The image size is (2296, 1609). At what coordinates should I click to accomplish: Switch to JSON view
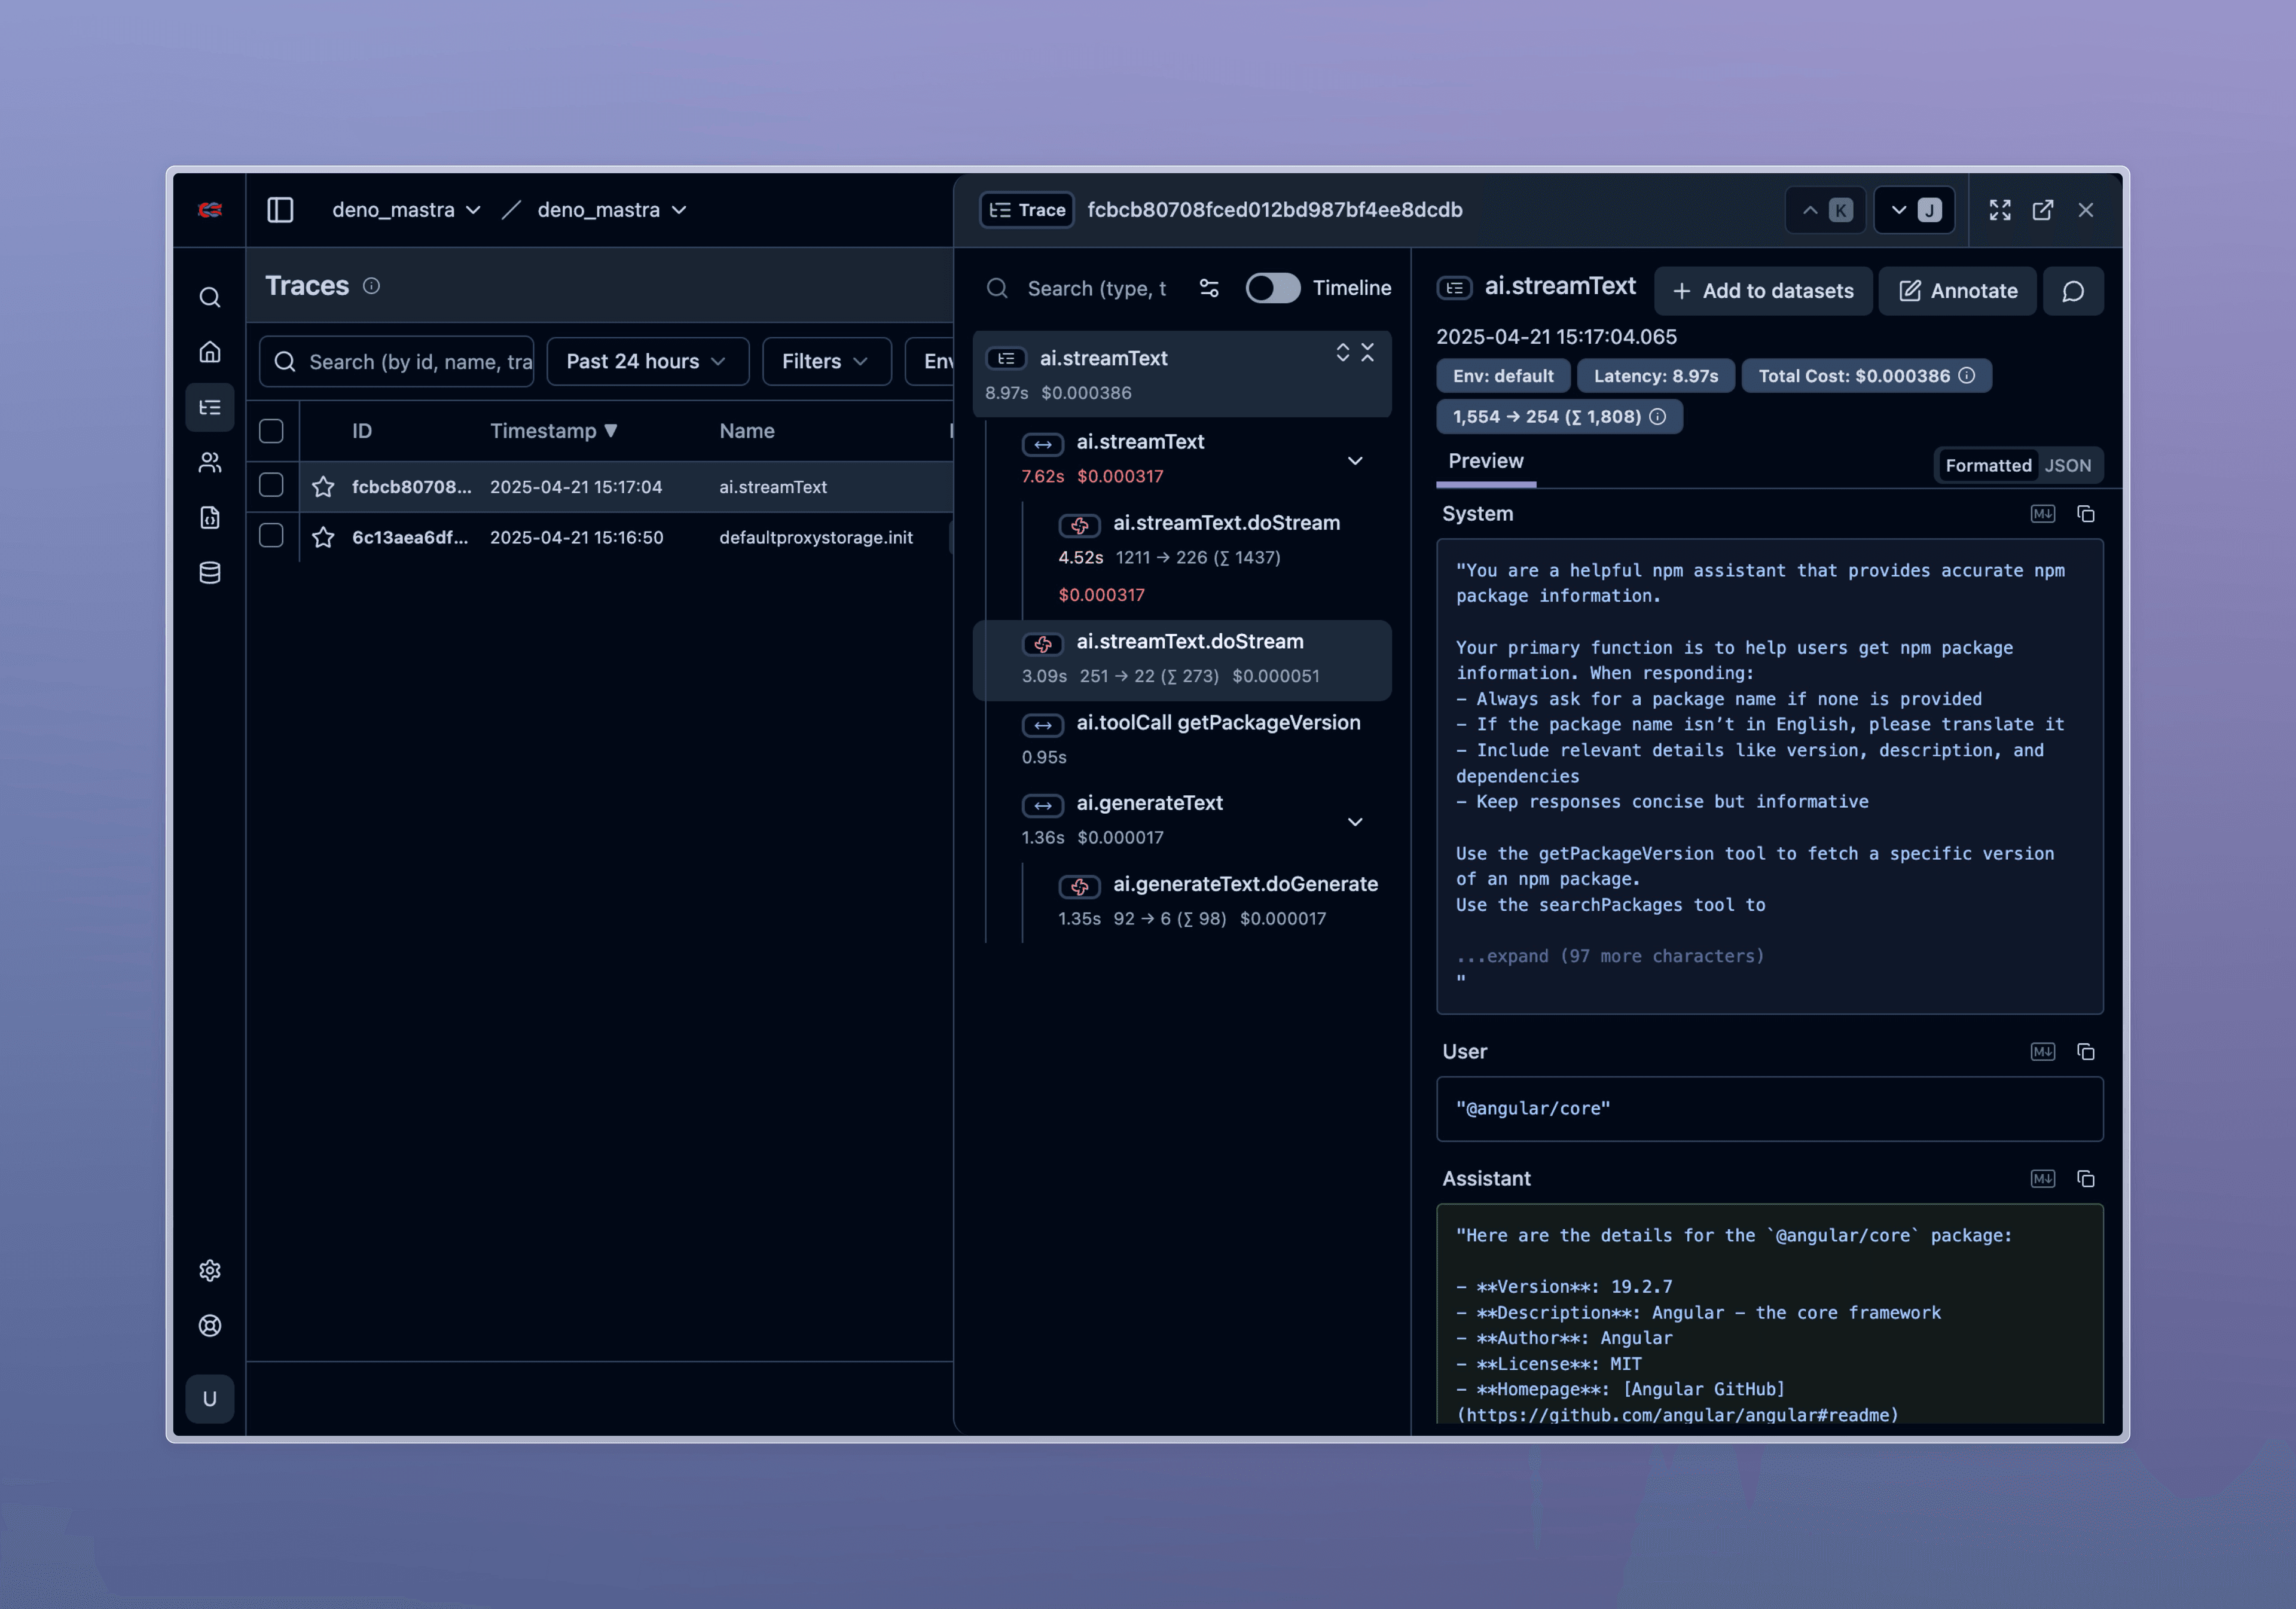pos(2067,466)
